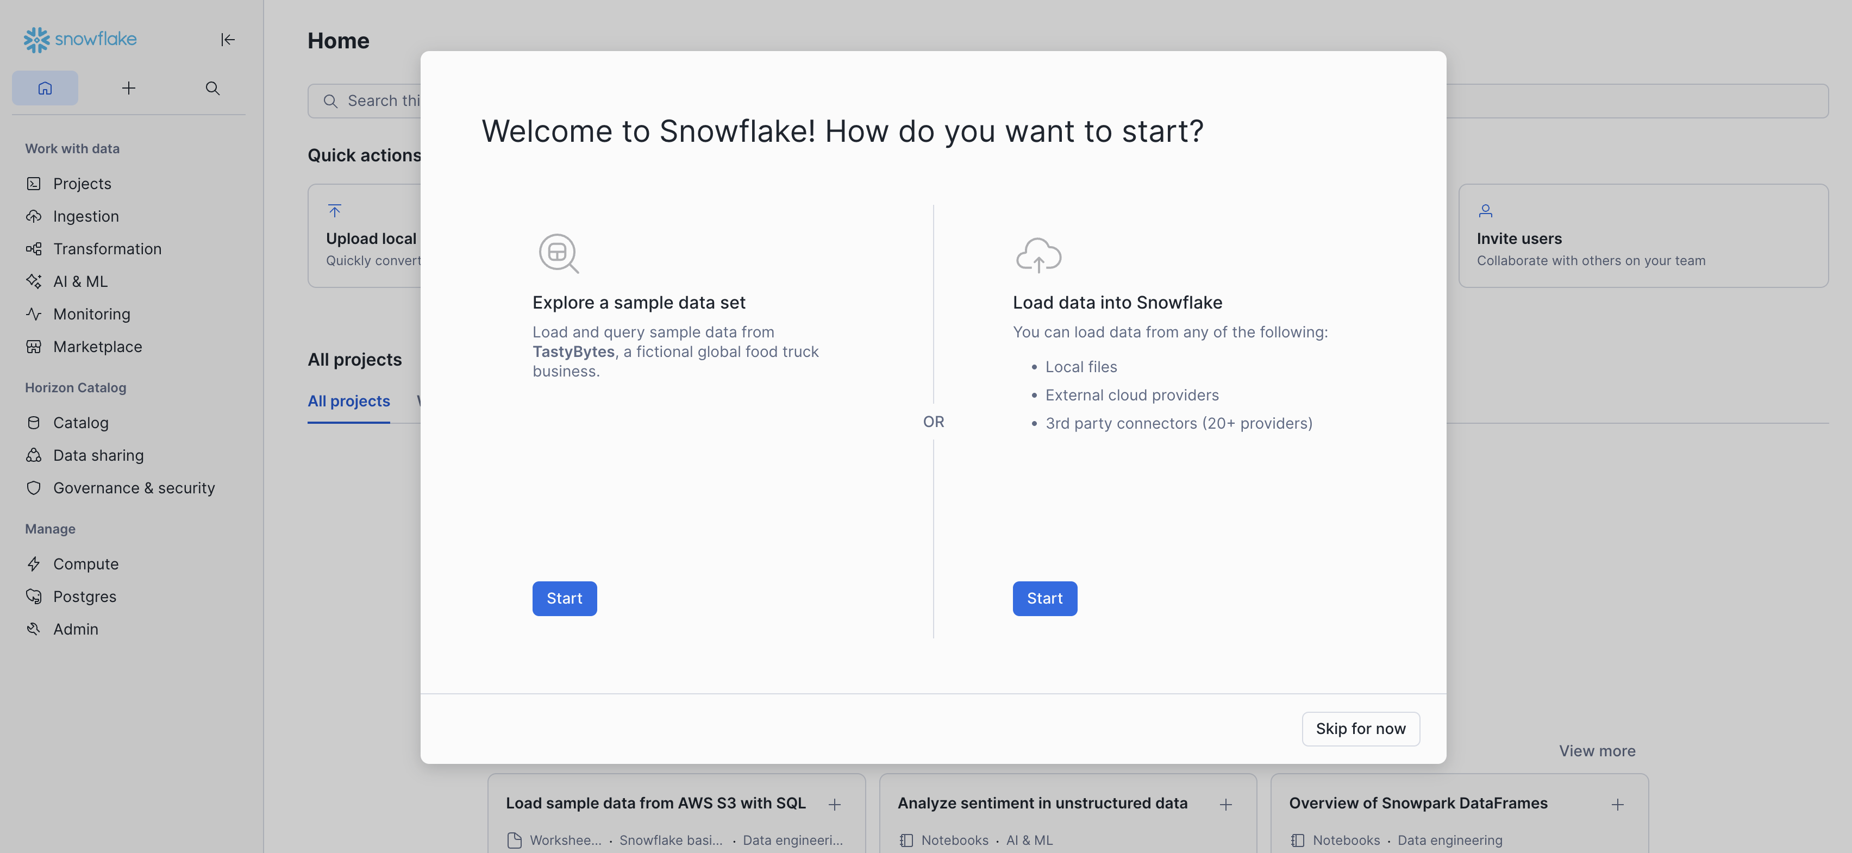The image size is (1852, 853).
Task: Open Data sharing
Action: click(98, 455)
